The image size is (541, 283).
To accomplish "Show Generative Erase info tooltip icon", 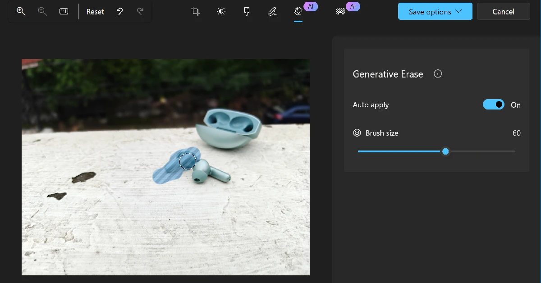I will click(437, 74).
